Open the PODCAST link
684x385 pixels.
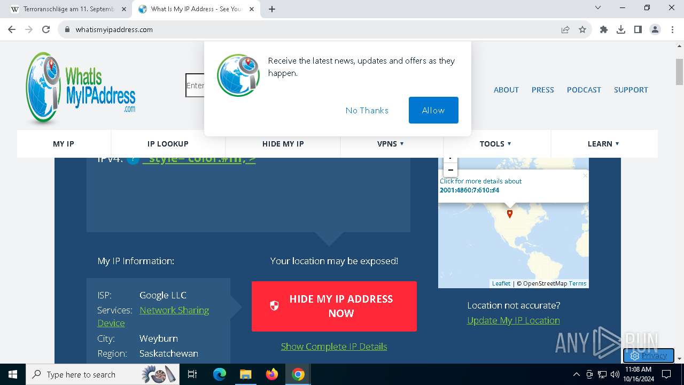584,90
